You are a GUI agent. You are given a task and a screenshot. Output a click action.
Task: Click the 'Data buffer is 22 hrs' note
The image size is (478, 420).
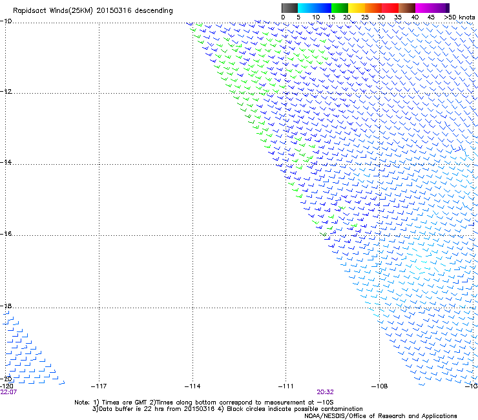tap(227, 409)
